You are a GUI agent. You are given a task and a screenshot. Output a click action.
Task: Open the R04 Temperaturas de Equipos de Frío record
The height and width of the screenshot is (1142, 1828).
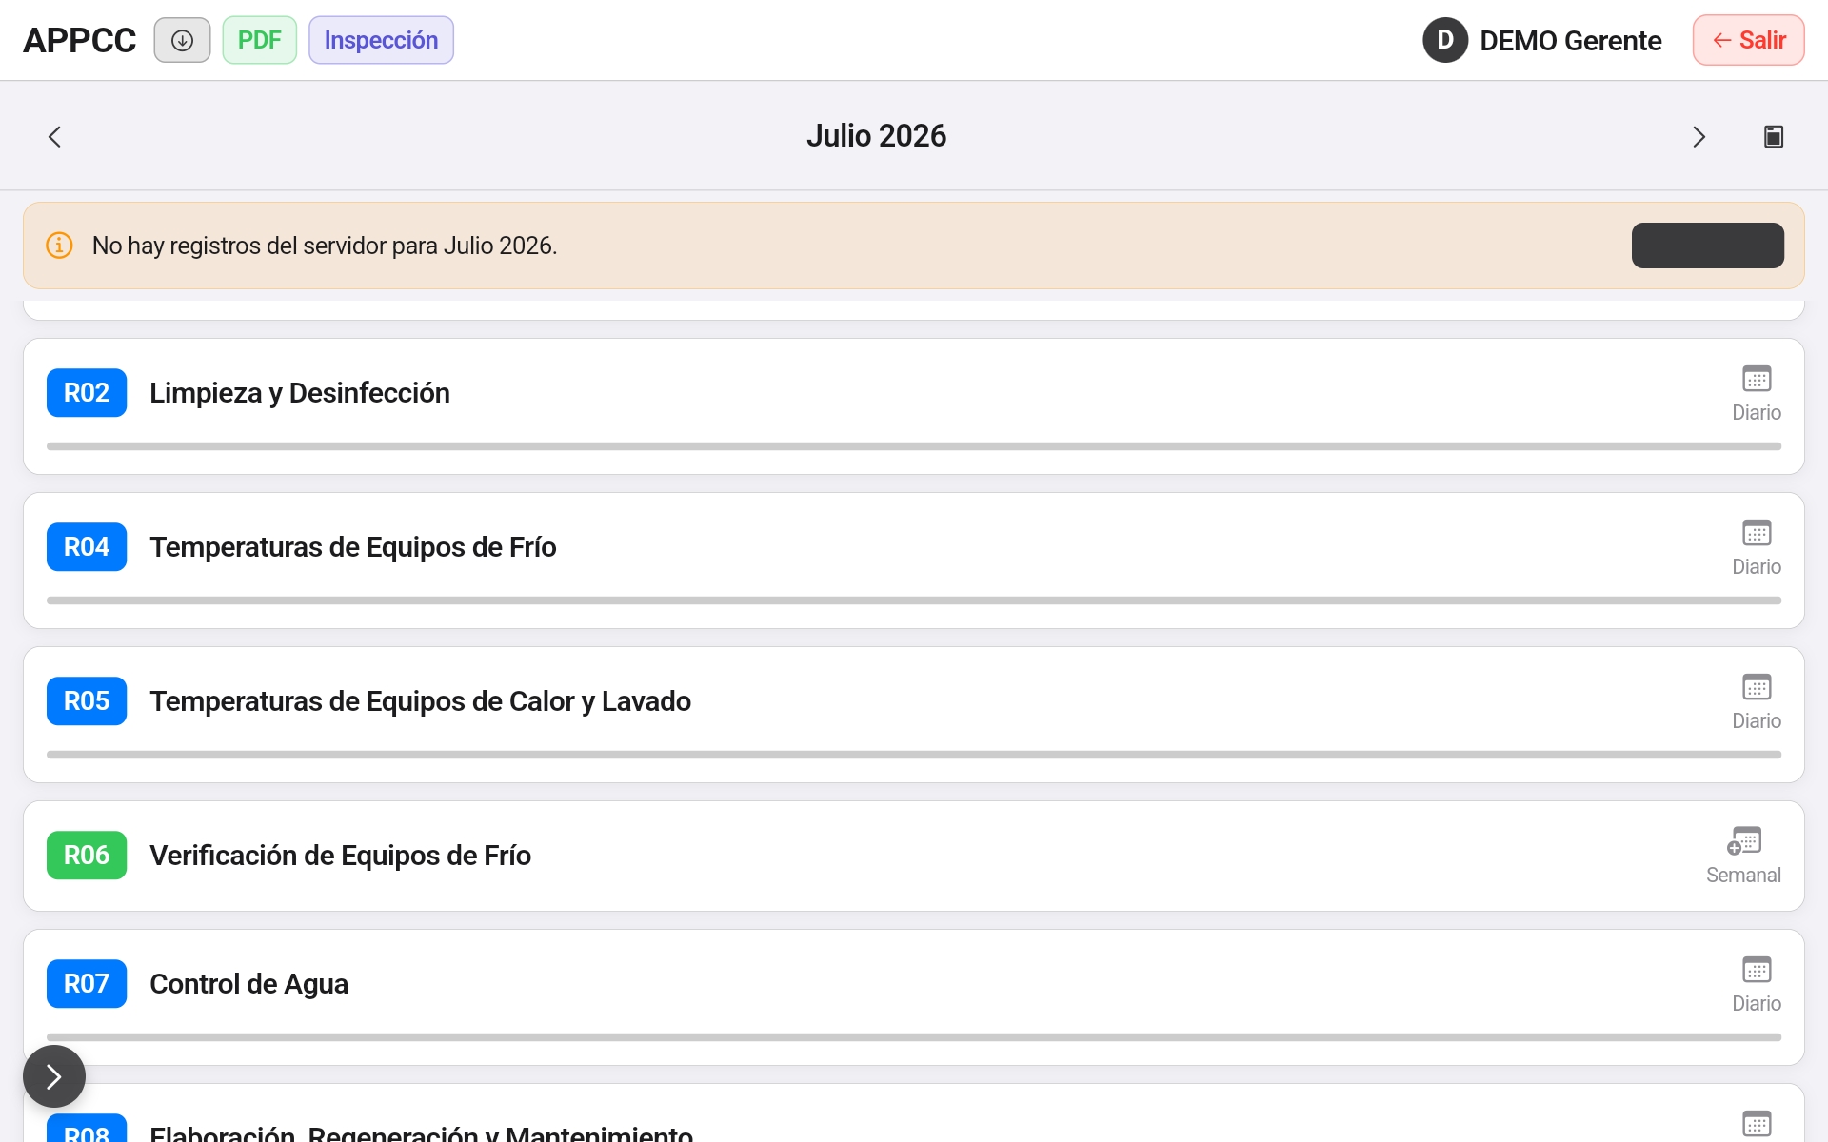(x=914, y=561)
